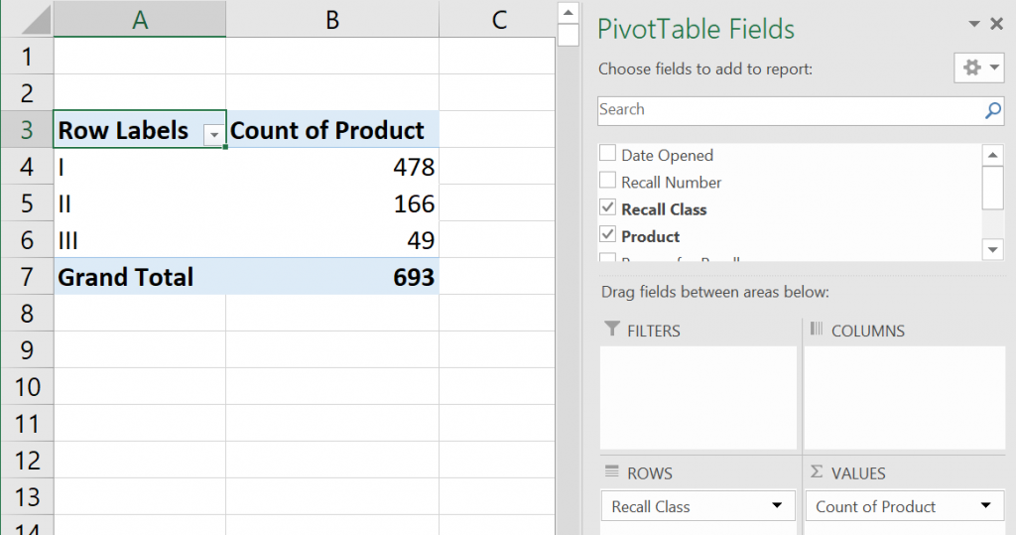Viewport: 1016px width, 535px height.
Task: Select row 3 header
Action: tap(27, 130)
